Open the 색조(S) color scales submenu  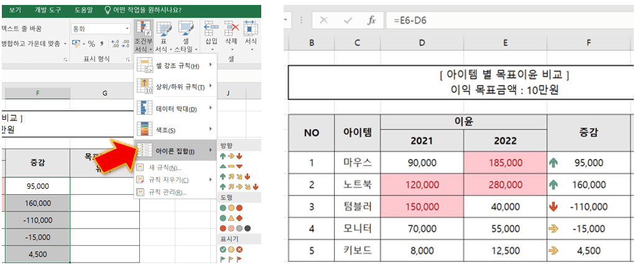[x=175, y=129]
